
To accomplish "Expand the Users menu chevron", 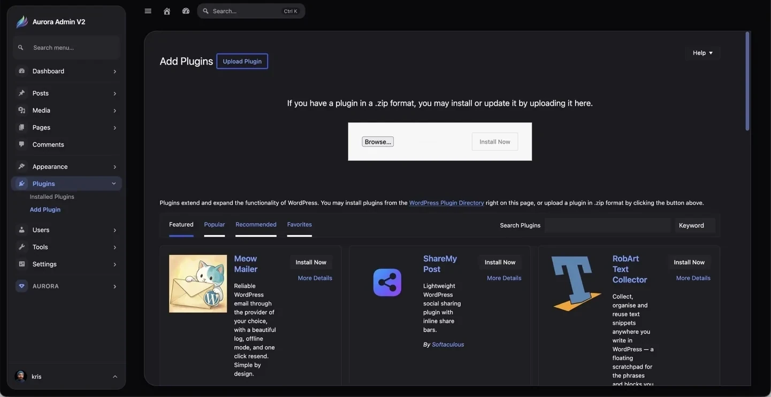I will pos(114,230).
